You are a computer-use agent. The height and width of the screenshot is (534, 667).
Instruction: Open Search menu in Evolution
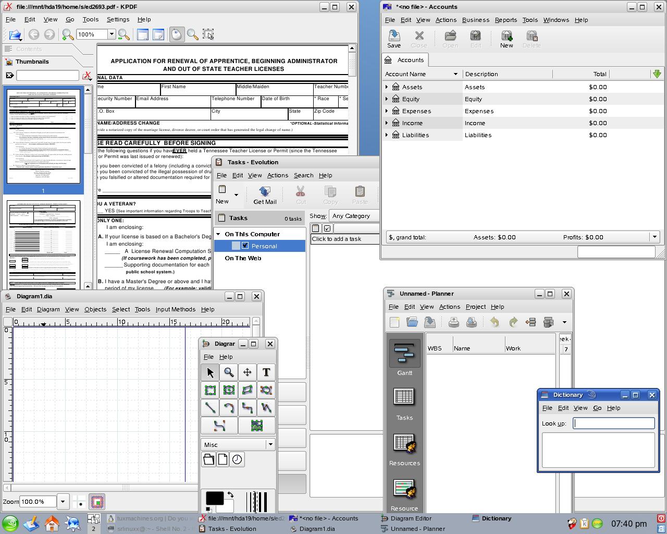coord(303,175)
